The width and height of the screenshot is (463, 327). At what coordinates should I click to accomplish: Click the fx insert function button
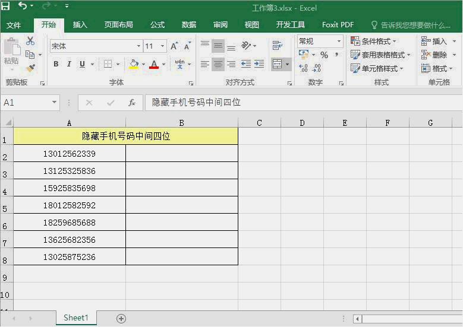point(132,103)
